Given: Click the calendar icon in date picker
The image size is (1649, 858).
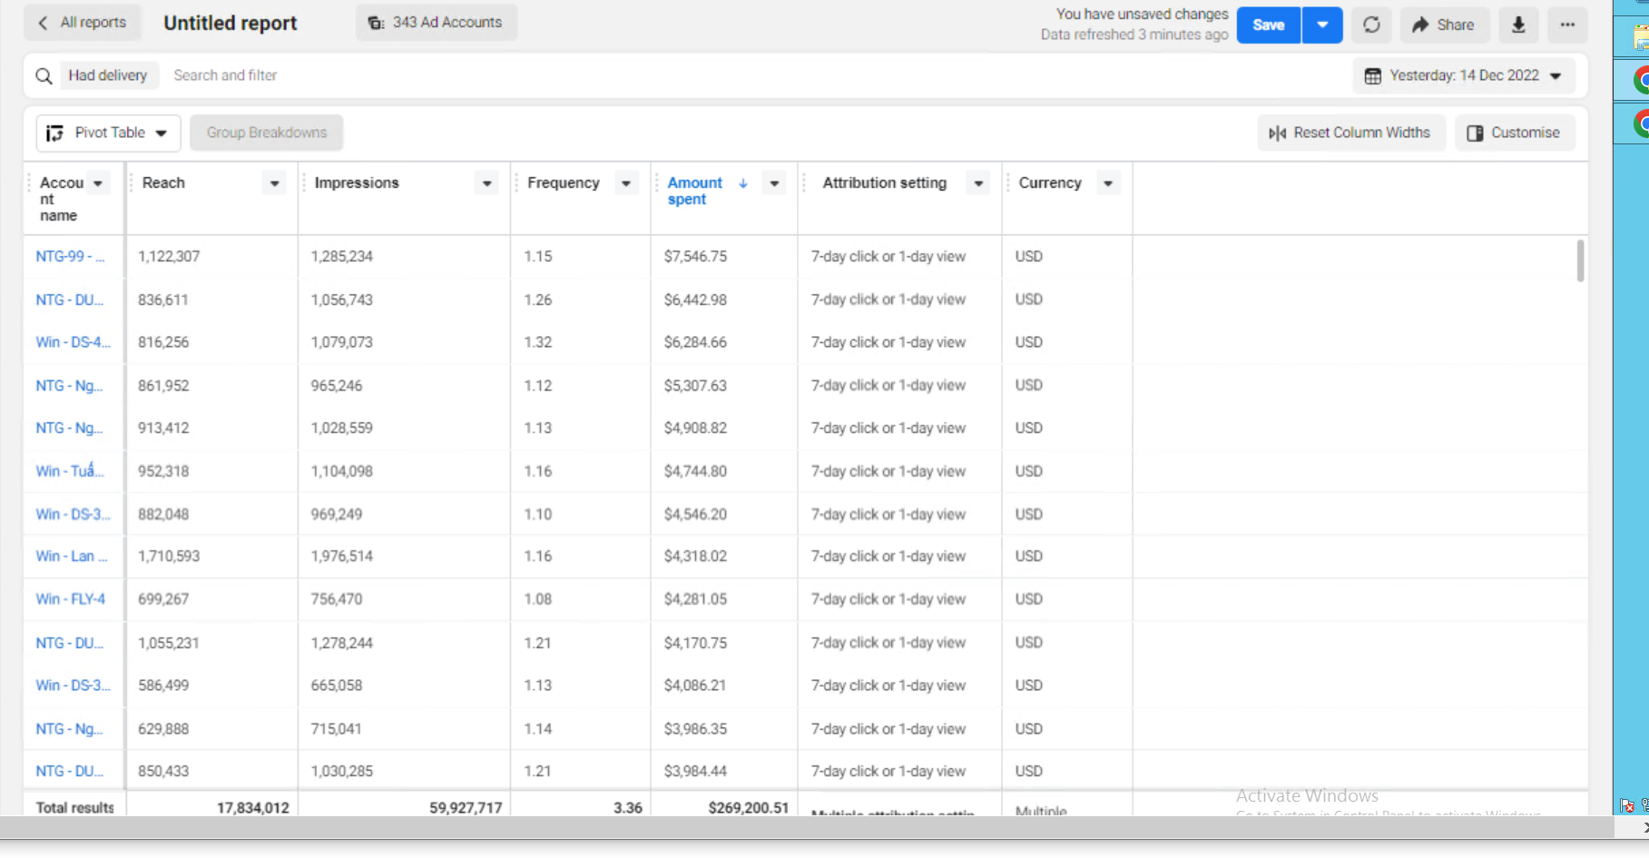Looking at the screenshot, I should pos(1373,76).
